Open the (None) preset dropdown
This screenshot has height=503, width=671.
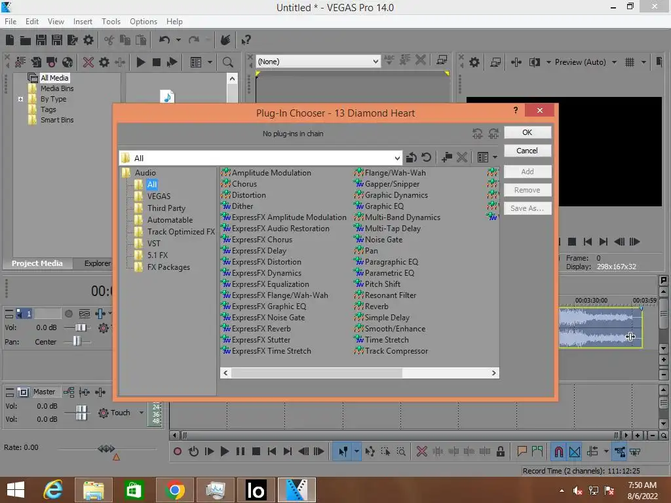coord(375,62)
